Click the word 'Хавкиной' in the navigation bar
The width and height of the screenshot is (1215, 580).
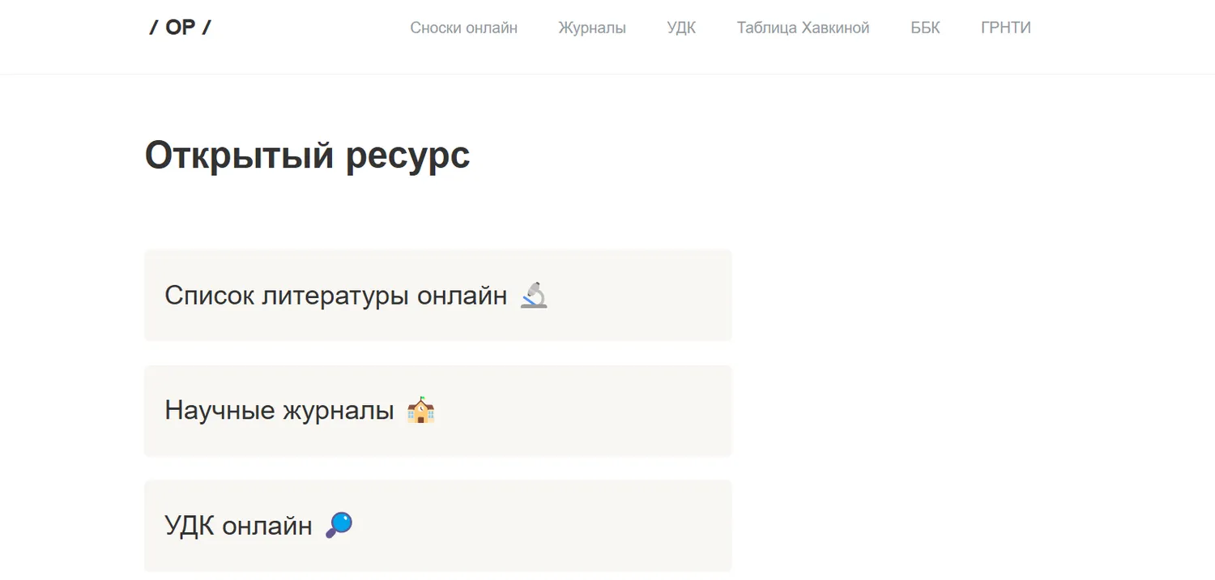pos(835,28)
